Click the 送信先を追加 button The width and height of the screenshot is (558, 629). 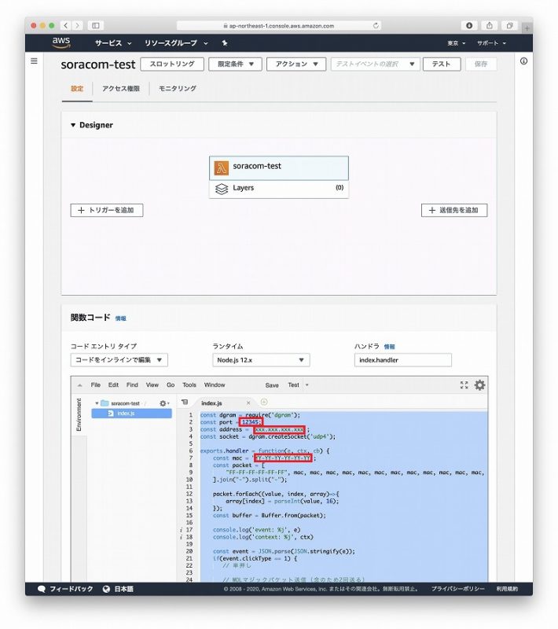click(x=454, y=210)
